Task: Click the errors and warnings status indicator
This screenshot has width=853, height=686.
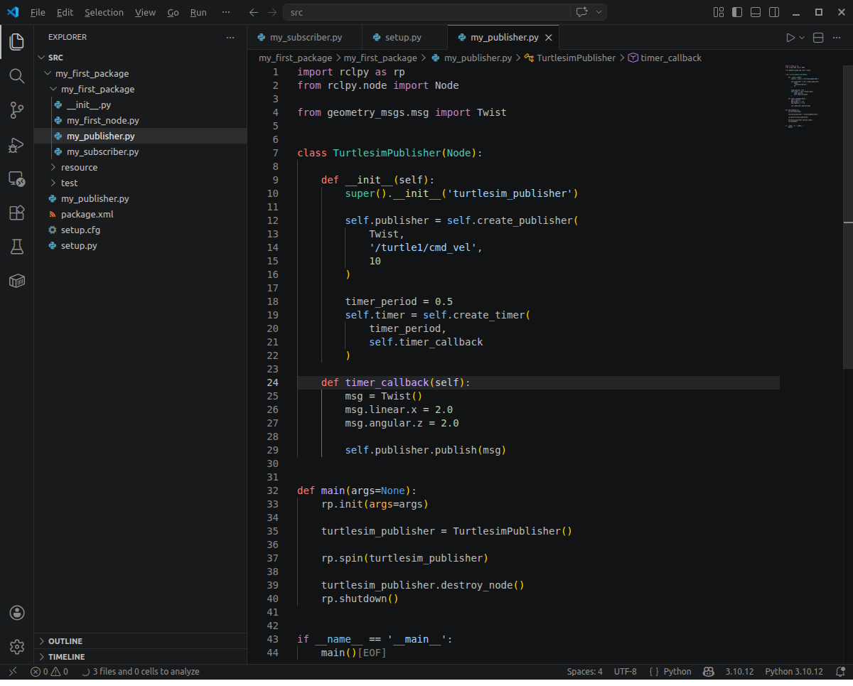Action: pos(49,671)
